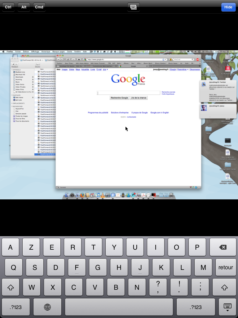Tap the dismiss-keyboard key at bottom right
Image resolution: width=238 pixels, height=318 pixels.
227,307
